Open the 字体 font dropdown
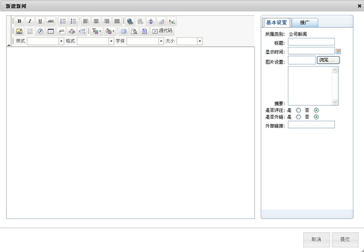 coord(161,41)
